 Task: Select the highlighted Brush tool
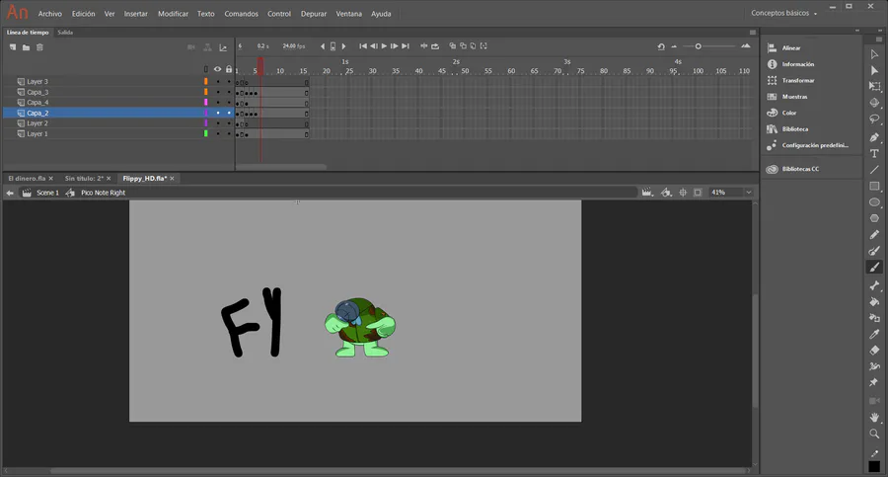tap(874, 268)
